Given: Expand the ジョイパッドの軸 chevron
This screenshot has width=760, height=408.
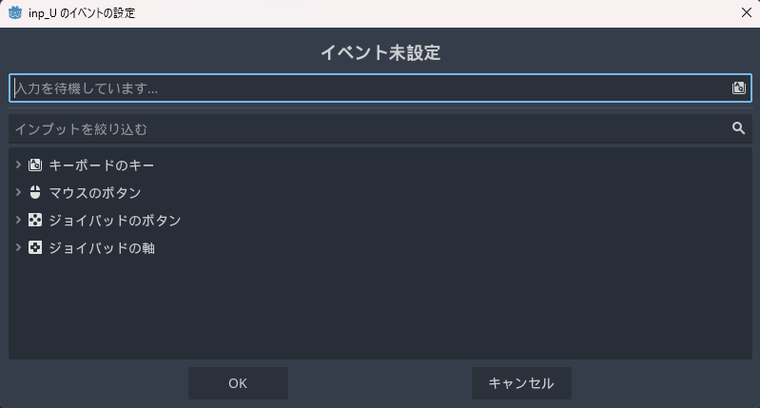Looking at the screenshot, I should (18, 248).
